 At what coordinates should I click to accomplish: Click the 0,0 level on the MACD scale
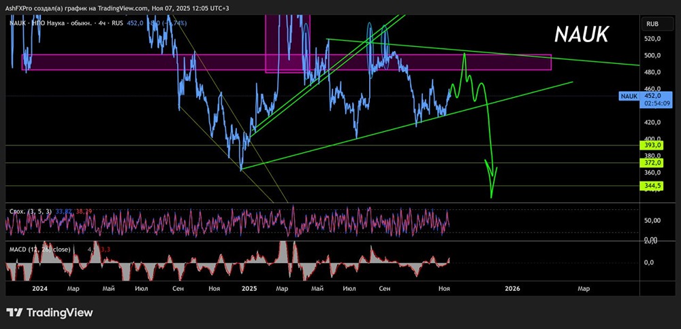[x=650, y=262]
